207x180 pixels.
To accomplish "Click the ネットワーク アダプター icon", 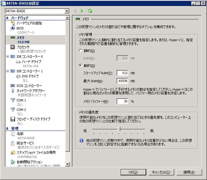I will point(13,91).
